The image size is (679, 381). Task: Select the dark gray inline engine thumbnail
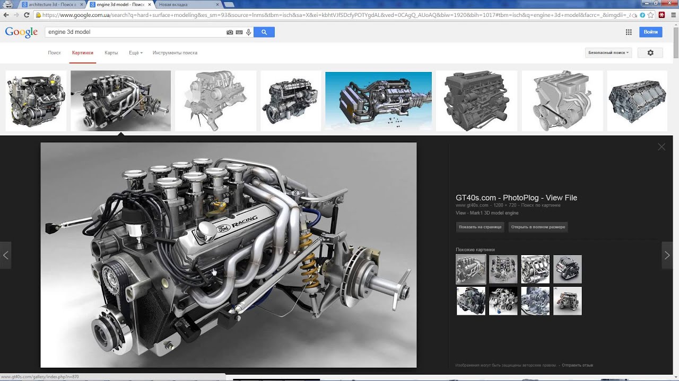coord(476,101)
